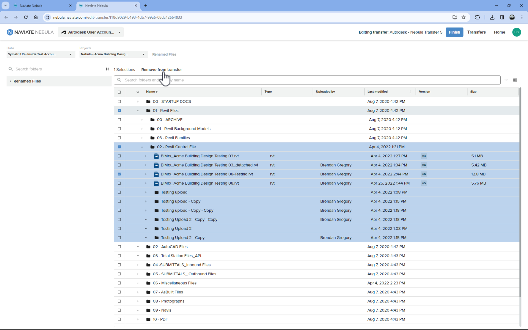Sort by the Size column header

473,92
